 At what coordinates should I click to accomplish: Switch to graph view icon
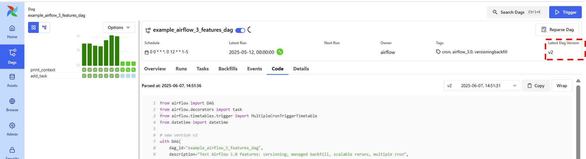[x=44, y=27]
